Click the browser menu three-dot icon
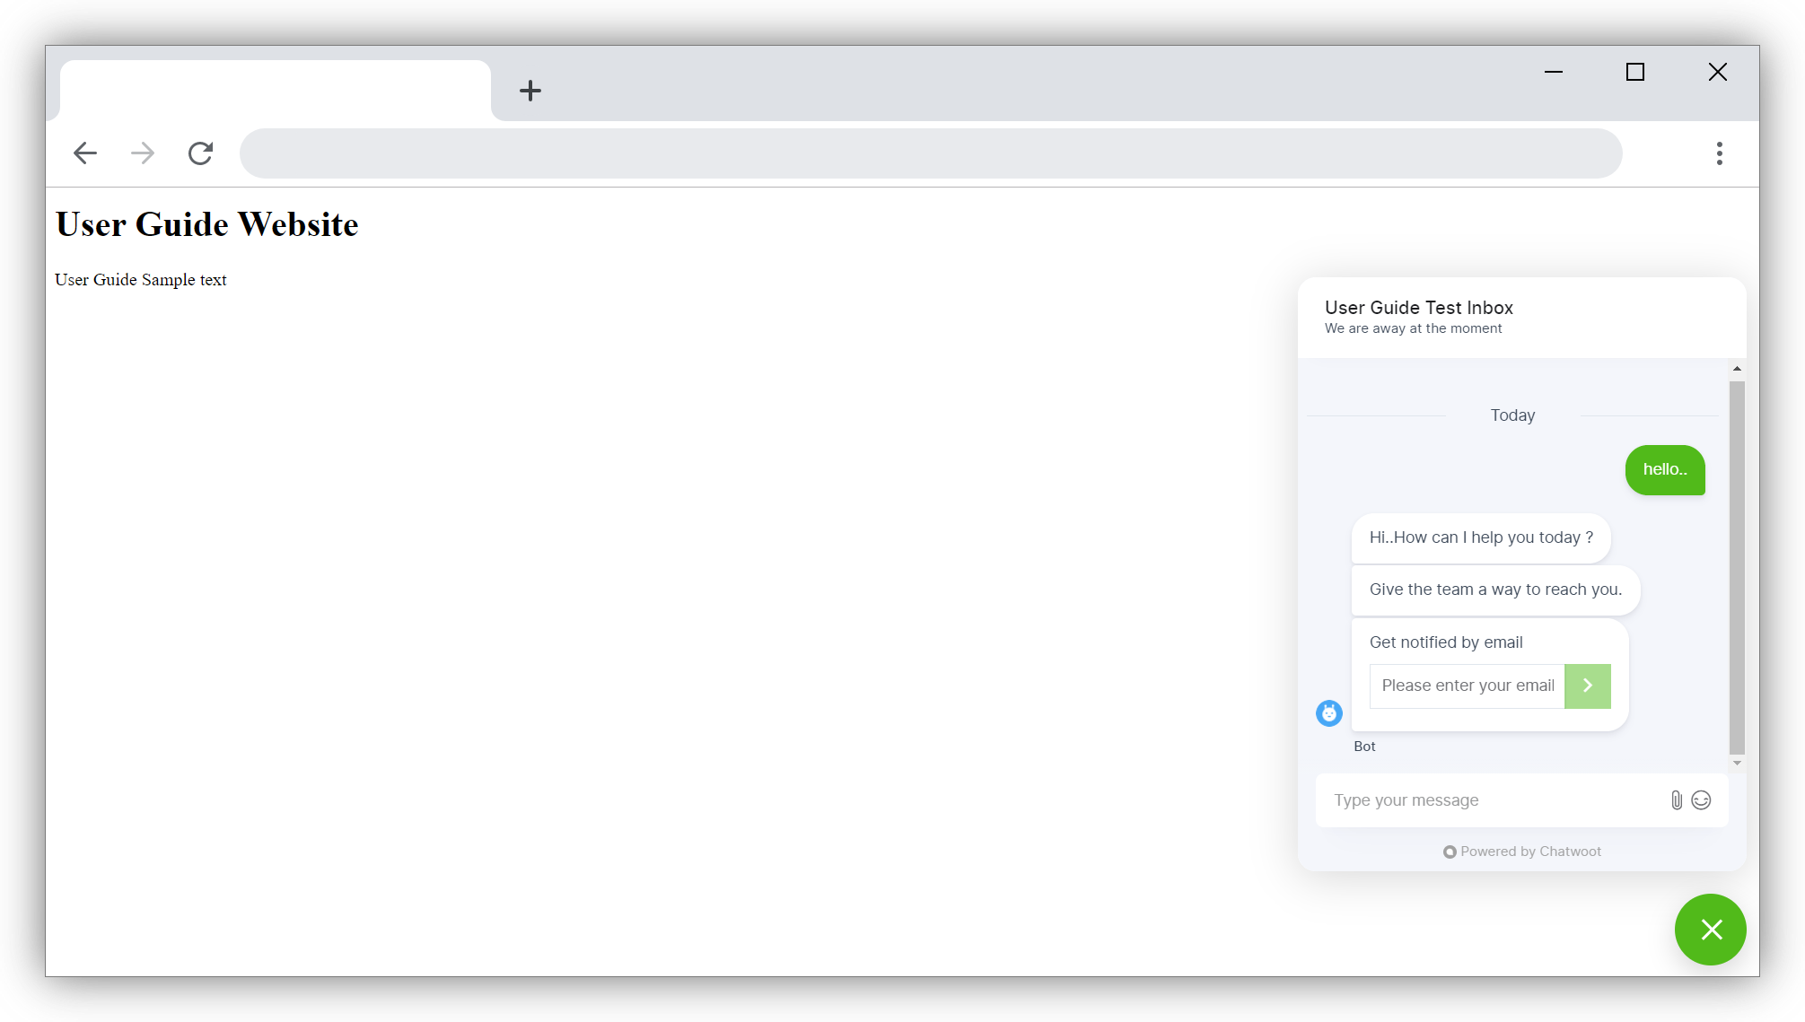 [1720, 153]
